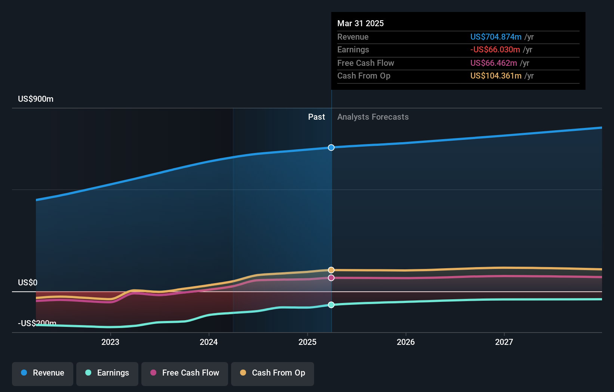The width and height of the screenshot is (614, 392).
Task: Select the Free Cash Flow marker at Mar 2025
Action: click(331, 278)
